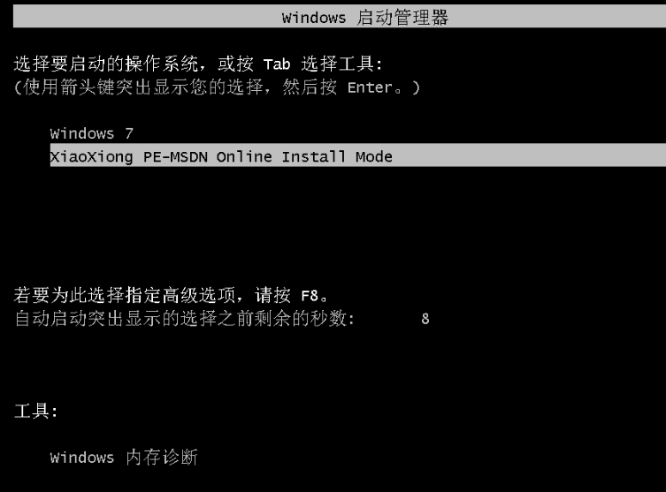The height and width of the screenshot is (492, 666).
Task: Click the word XiaoXiong in highlighted entry
Action: [91, 157]
